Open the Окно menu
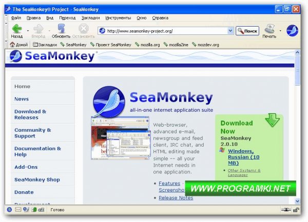 (x=142, y=18)
